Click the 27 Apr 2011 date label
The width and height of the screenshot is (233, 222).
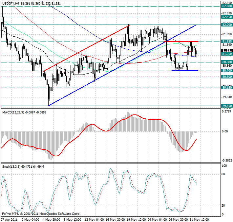click(9, 219)
